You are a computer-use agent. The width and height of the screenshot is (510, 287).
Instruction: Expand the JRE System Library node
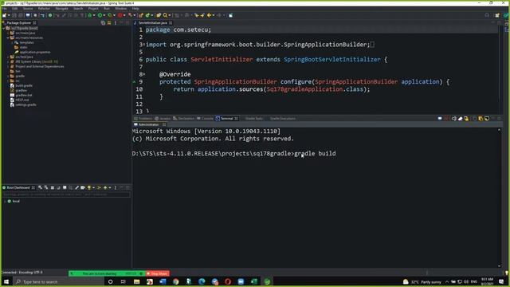tap(8, 61)
